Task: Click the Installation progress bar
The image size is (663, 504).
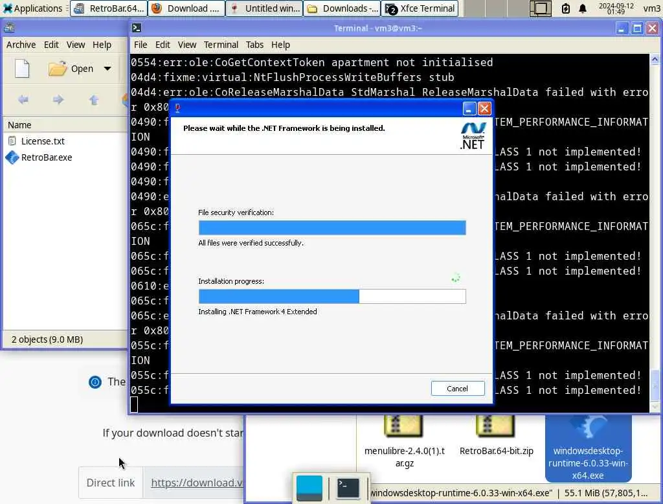Action: [332, 296]
